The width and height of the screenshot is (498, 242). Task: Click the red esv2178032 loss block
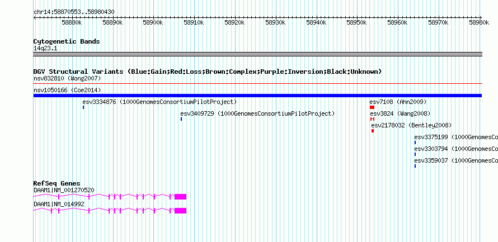click(x=373, y=131)
